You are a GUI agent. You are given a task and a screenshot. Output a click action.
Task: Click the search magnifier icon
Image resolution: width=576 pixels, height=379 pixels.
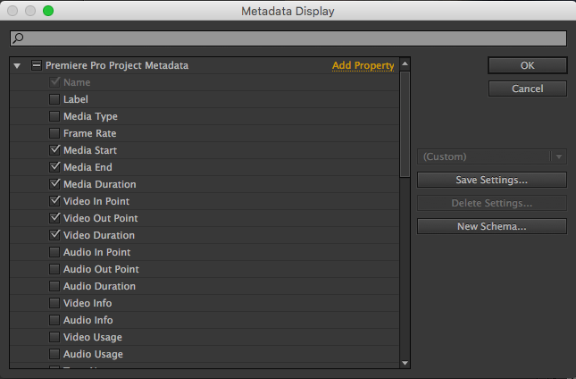tap(18, 38)
